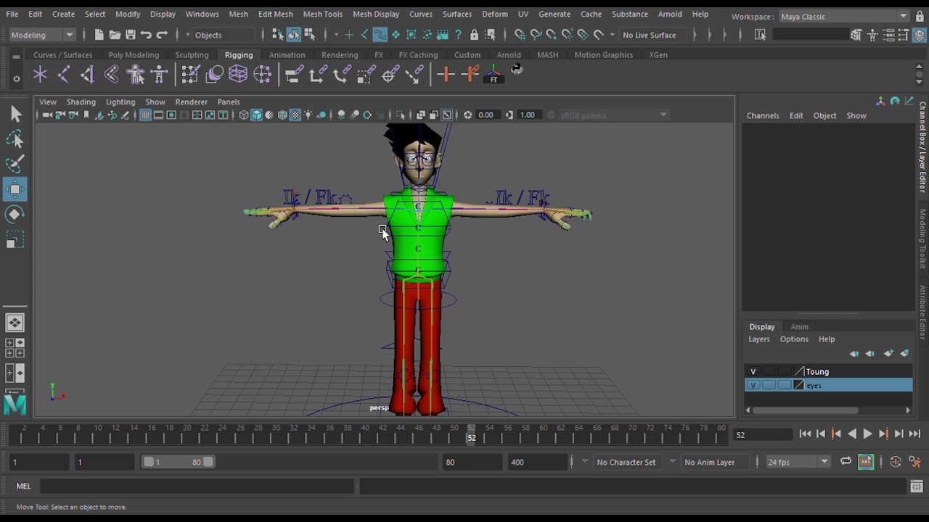This screenshot has height=522, width=929.
Task: Click the Open Scene folder icon
Action: point(115,35)
